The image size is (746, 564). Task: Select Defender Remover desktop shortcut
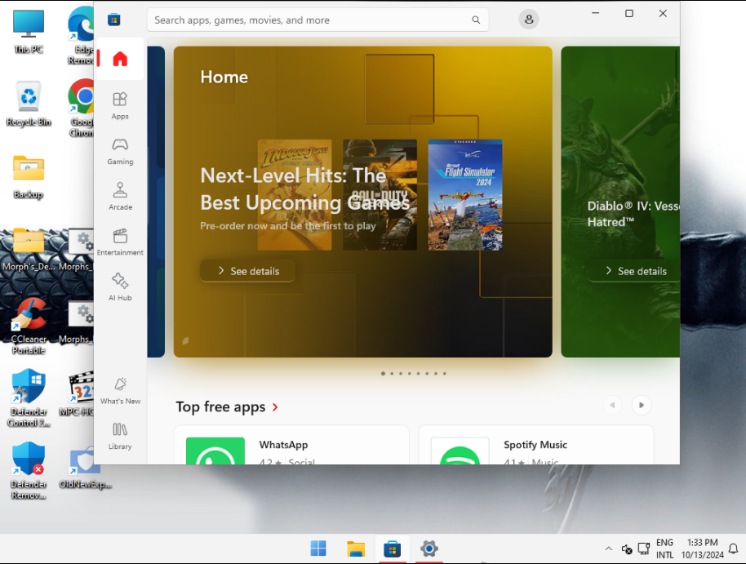click(29, 471)
